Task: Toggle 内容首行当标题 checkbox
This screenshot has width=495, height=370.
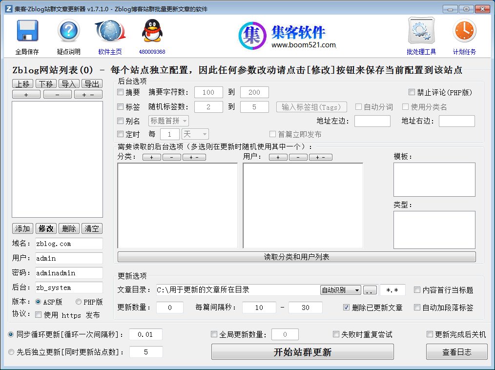Action: click(x=417, y=290)
